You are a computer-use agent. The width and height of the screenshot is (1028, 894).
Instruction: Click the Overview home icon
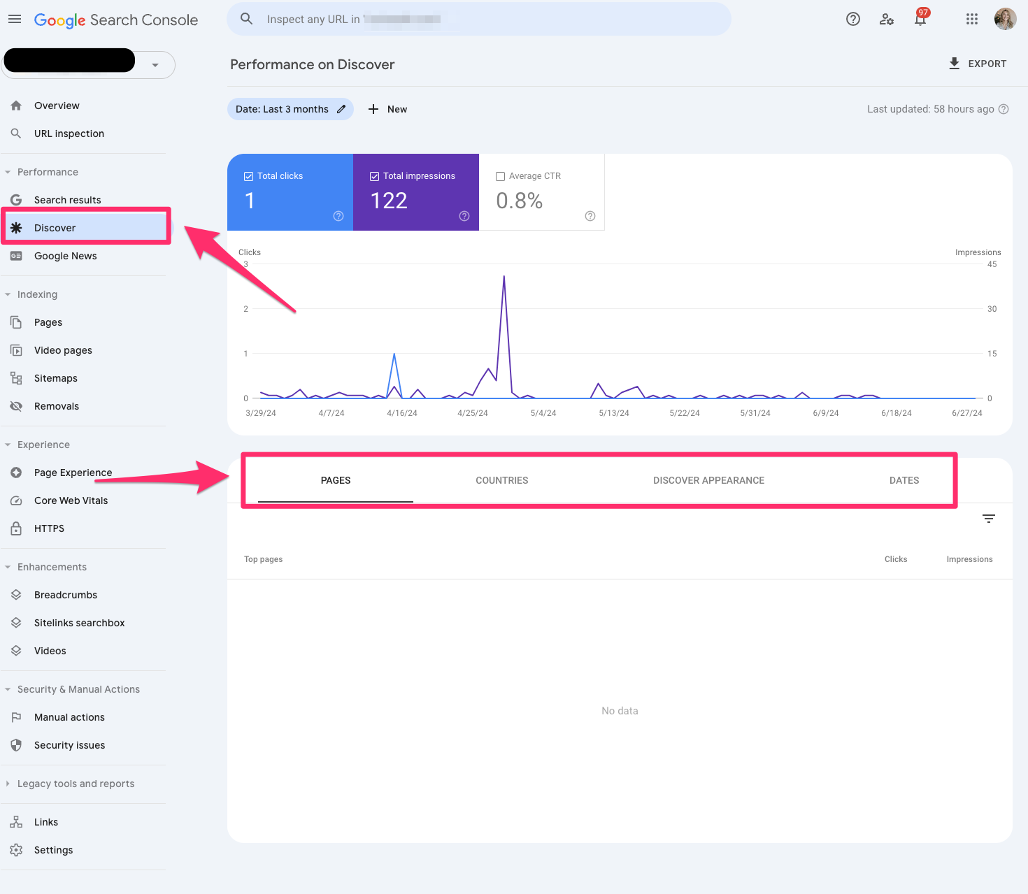pos(16,106)
